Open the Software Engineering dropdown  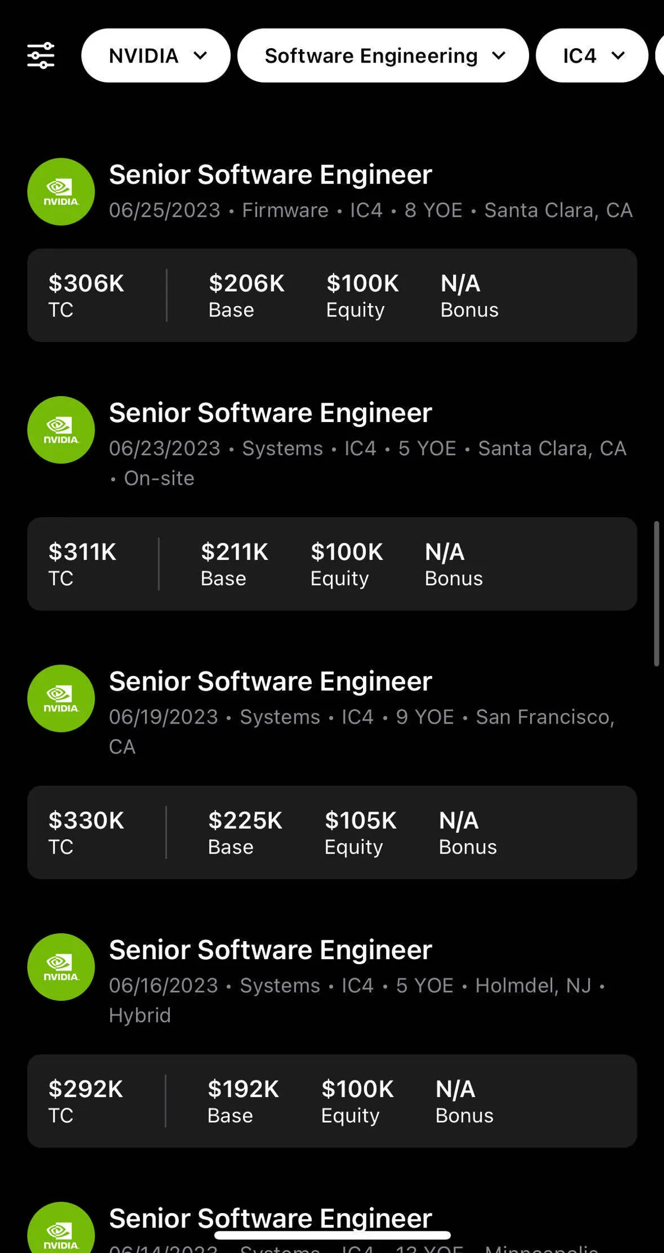click(383, 56)
